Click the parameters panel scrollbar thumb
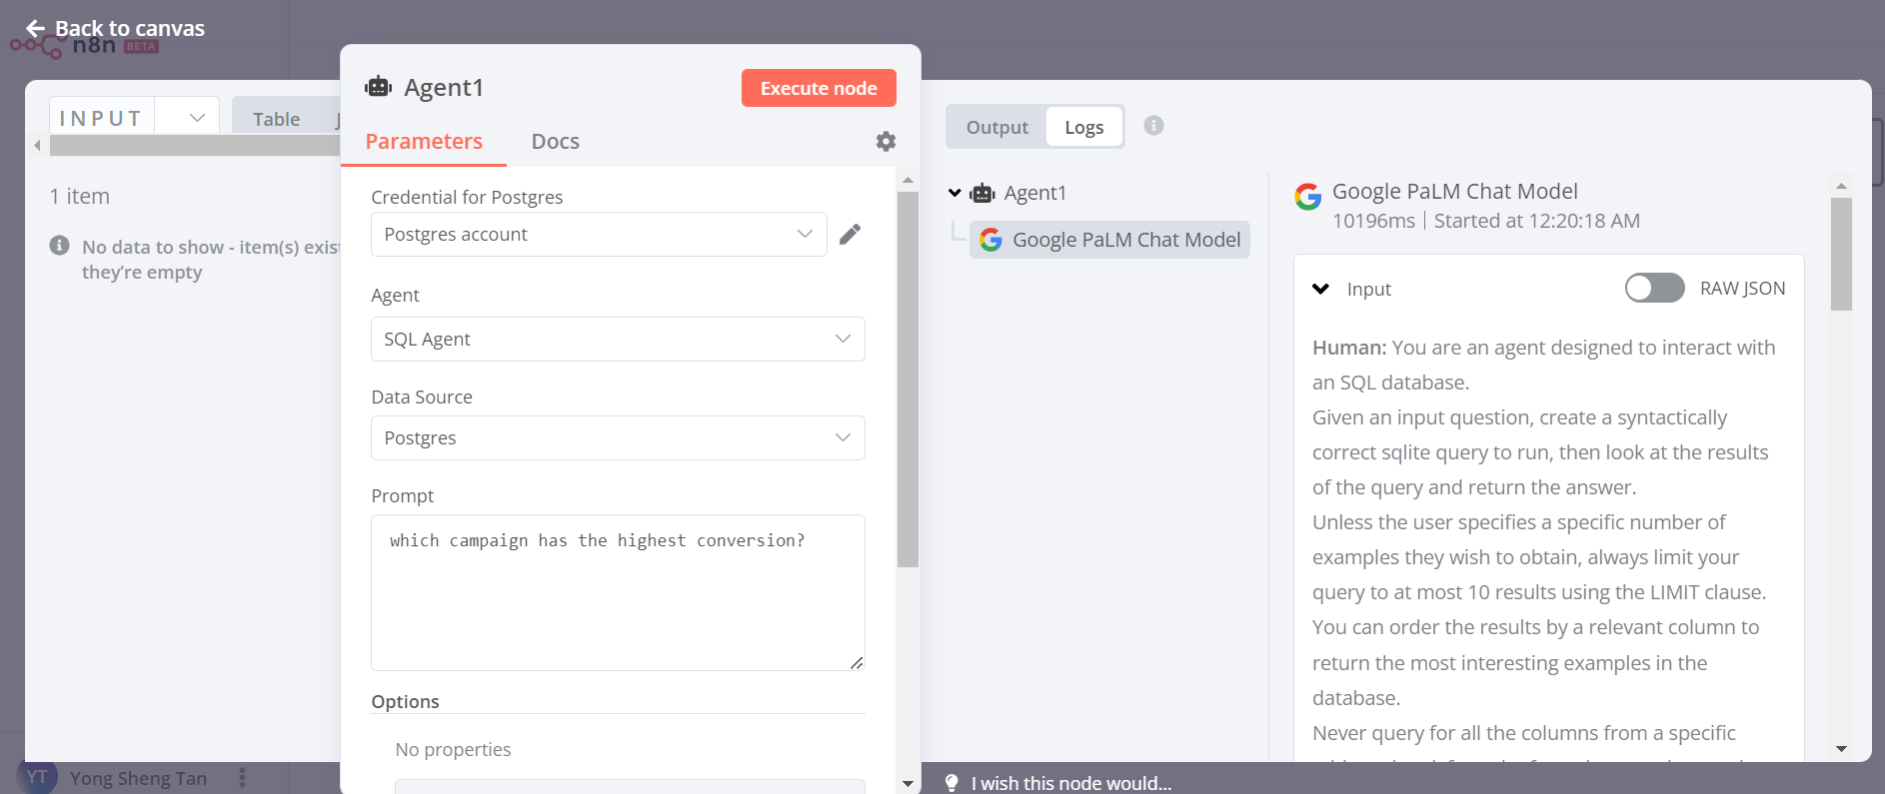The image size is (1885, 794). coord(908,380)
